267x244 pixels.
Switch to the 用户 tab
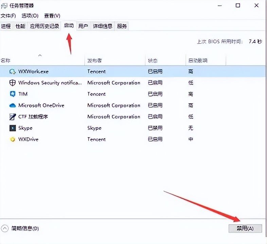tap(83, 26)
